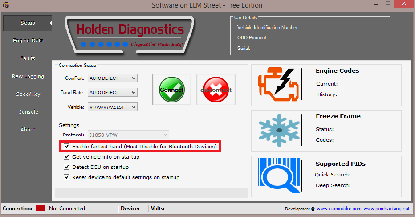Open the Faults tab
The image size is (415, 217).
[x=28, y=58]
